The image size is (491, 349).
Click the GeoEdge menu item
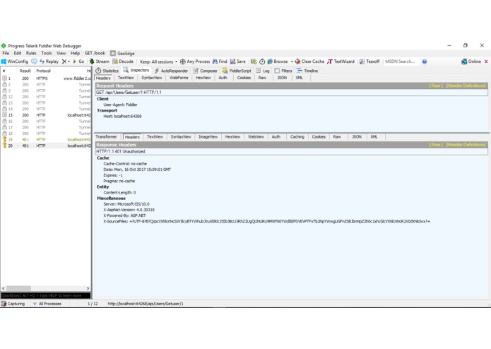(122, 53)
